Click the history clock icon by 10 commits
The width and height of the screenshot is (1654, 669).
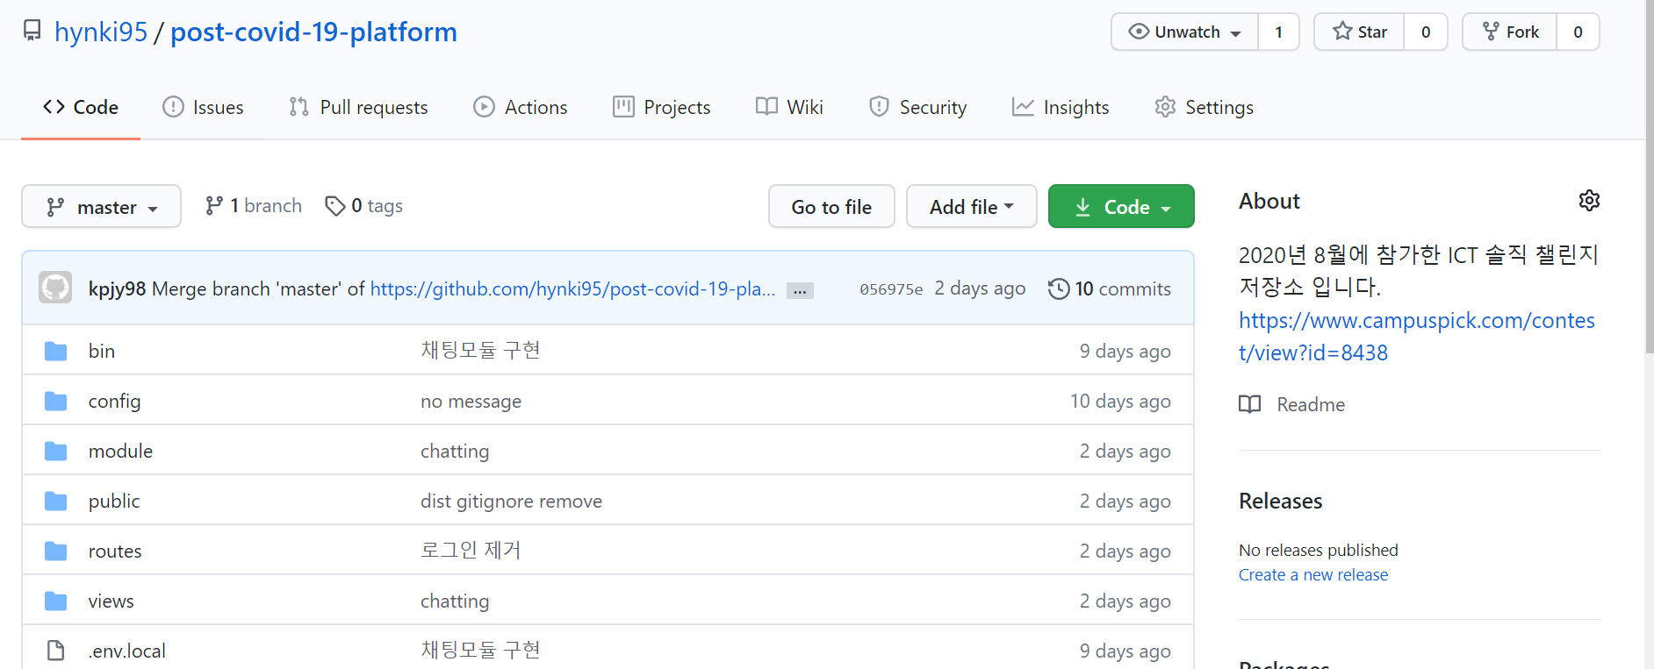click(x=1059, y=288)
